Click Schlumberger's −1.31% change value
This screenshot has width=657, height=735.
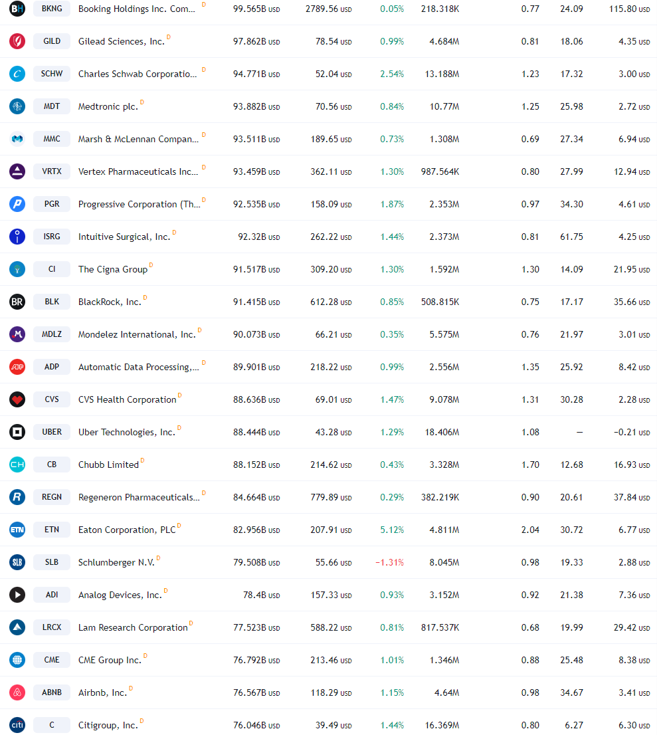[x=389, y=562]
